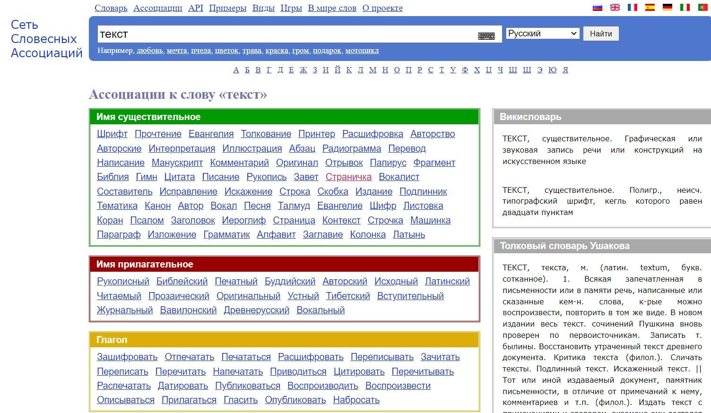The width and height of the screenshot is (711, 413).
Task: Open the visited link 'Страничка'
Action: pos(348,177)
